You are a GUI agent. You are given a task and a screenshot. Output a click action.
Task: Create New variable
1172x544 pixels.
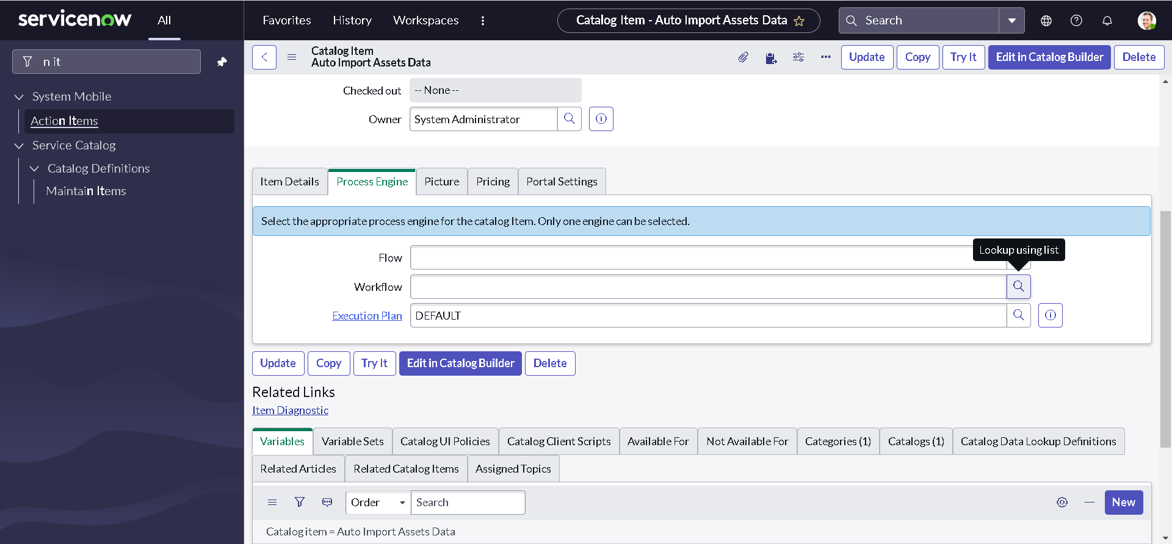[1124, 503]
